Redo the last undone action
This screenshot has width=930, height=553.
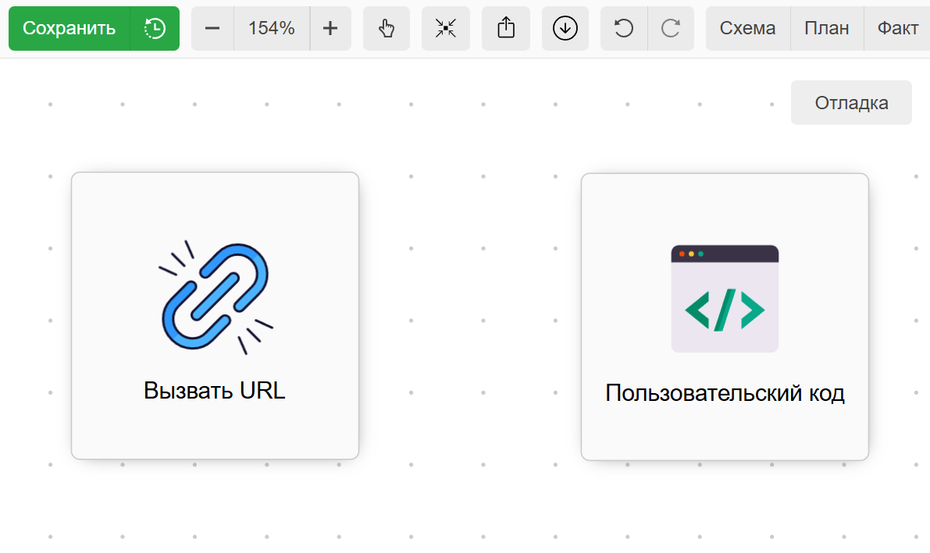point(671,29)
